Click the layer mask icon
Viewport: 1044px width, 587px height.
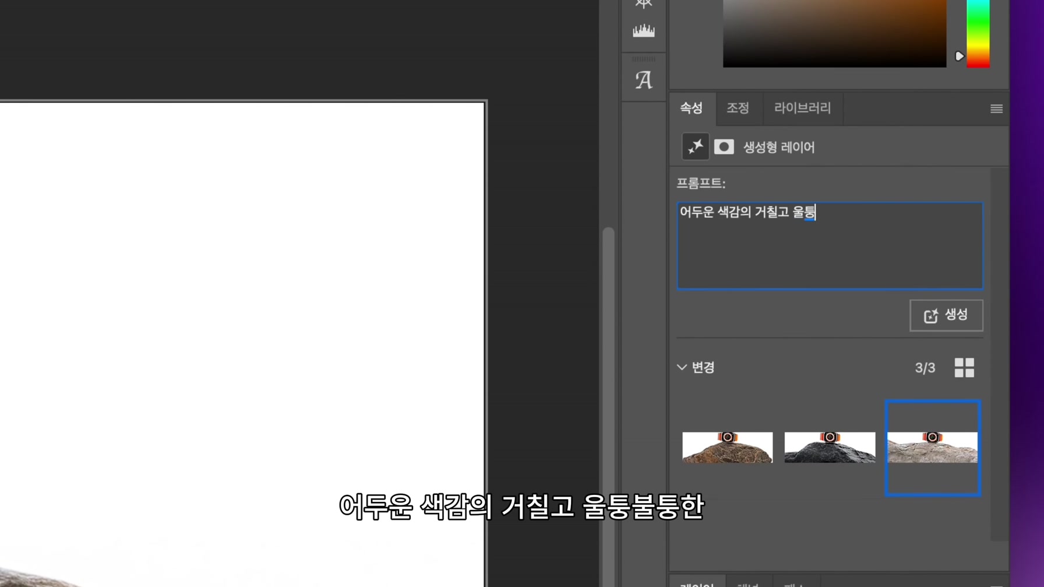coord(724,147)
